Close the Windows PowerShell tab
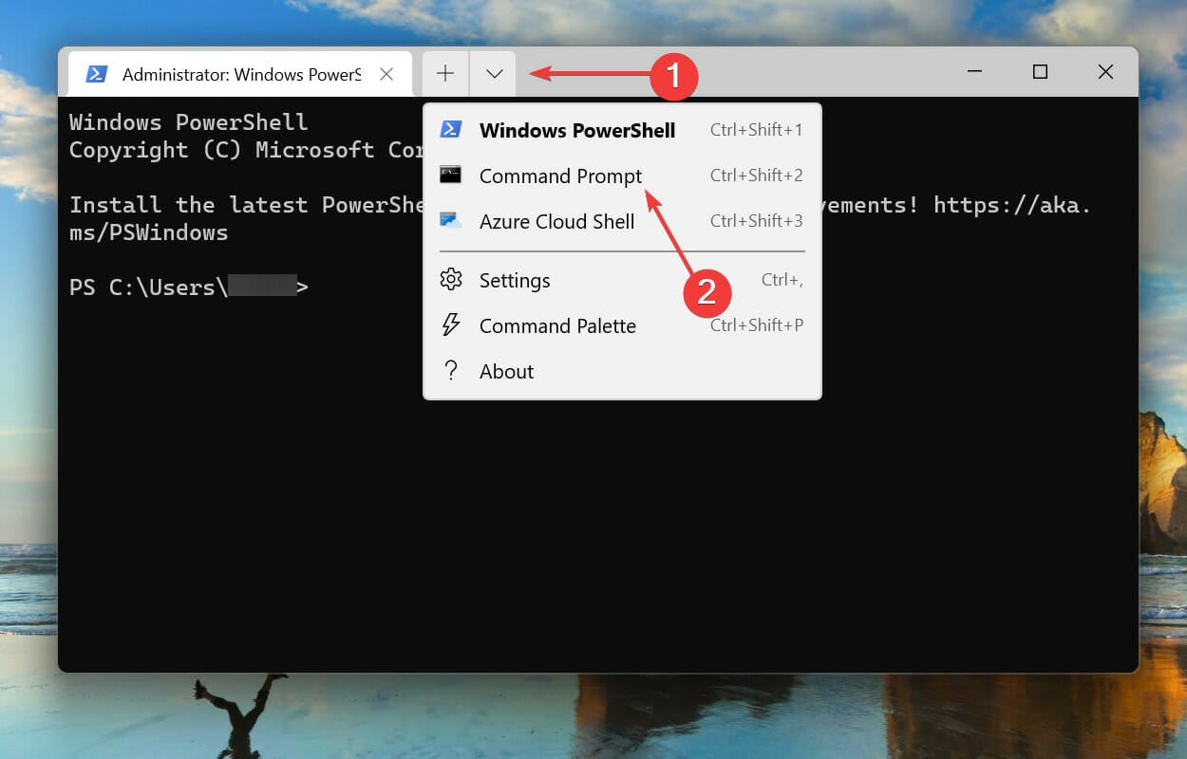Image resolution: width=1187 pixels, height=759 pixels. click(x=386, y=74)
